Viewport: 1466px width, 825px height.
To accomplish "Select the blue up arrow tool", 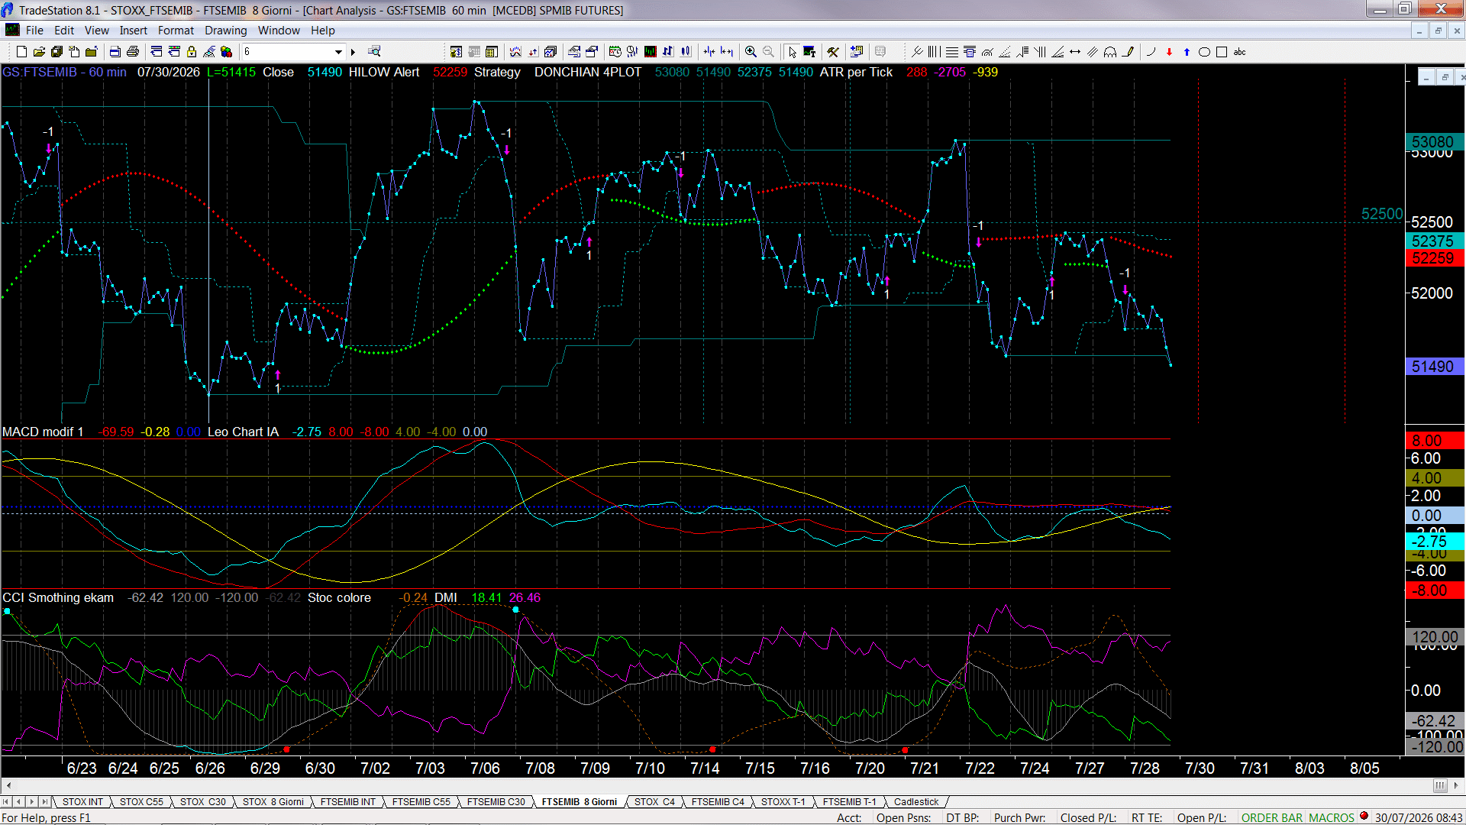I will pyautogui.click(x=1187, y=52).
